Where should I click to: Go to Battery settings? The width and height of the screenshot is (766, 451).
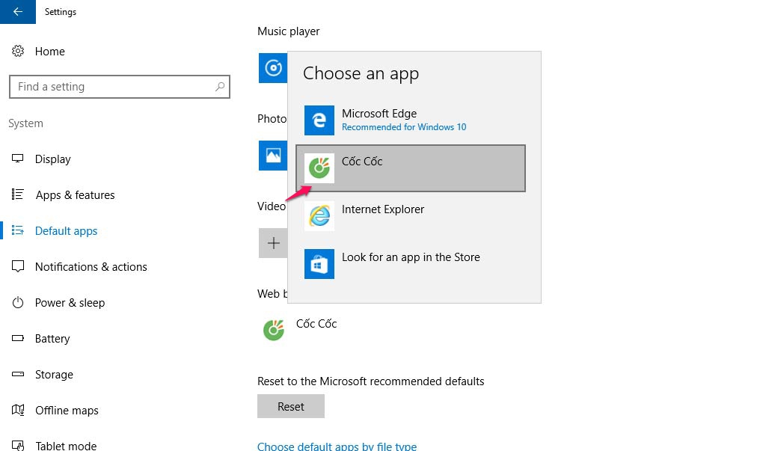(x=52, y=339)
